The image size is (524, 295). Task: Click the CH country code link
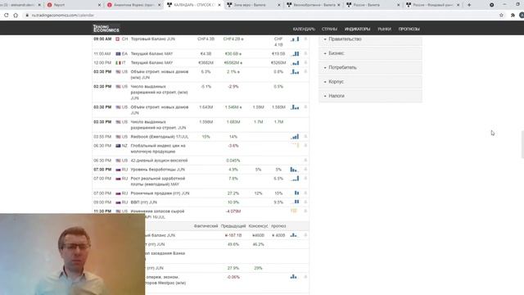click(x=124, y=39)
